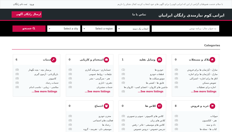The width and height of the screenshot is (232, 132).
Task: Open the Select a region dropdown
Action: [x=99, y=29]
